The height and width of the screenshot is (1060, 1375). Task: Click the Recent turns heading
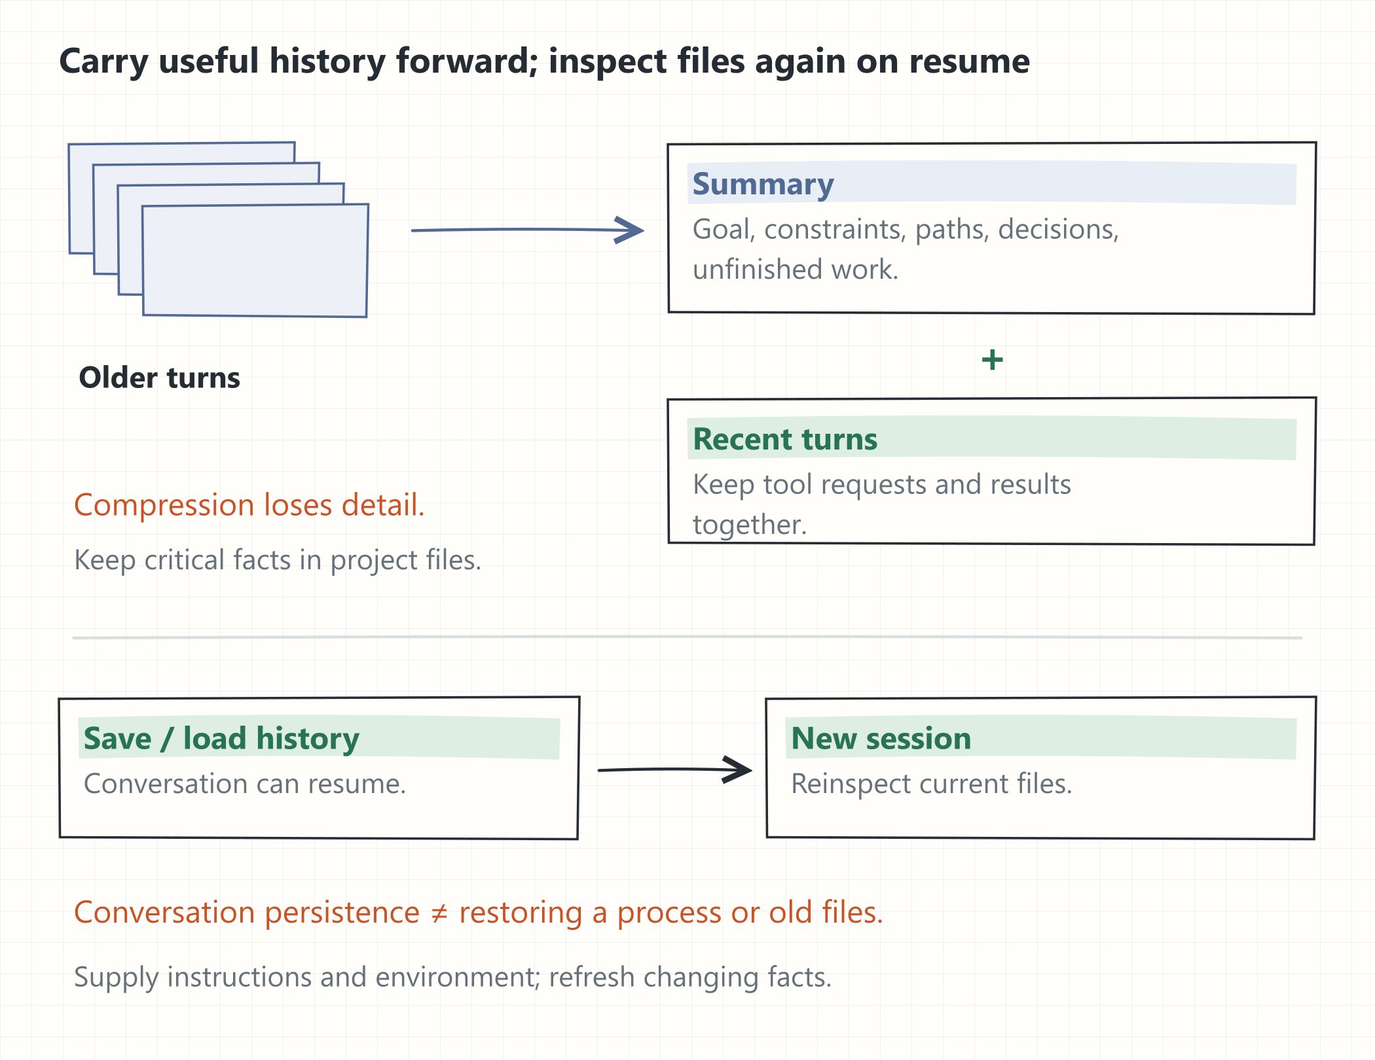tap(785, 439)
